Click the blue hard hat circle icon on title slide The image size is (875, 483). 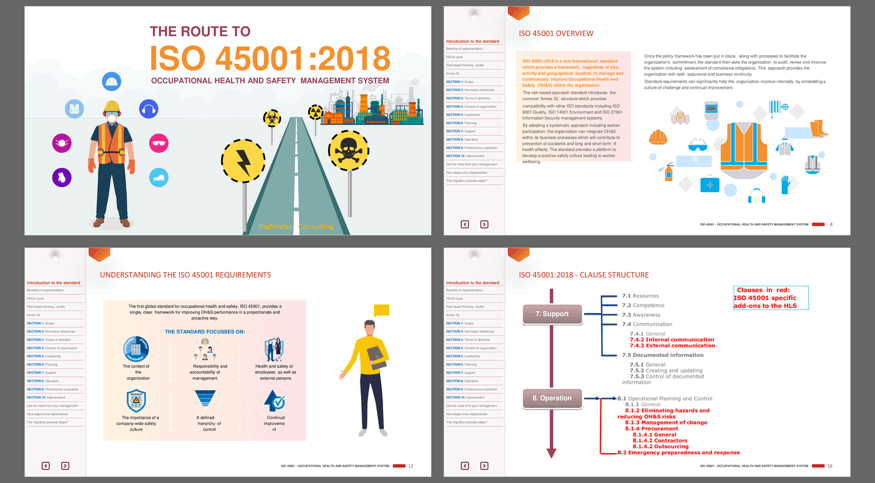click(111, 81)
